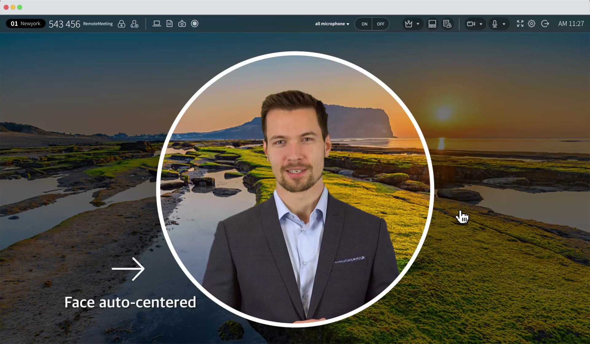The image size is (590, 344).
Task: Turn all microphones OFF
Action: point(380,24)
